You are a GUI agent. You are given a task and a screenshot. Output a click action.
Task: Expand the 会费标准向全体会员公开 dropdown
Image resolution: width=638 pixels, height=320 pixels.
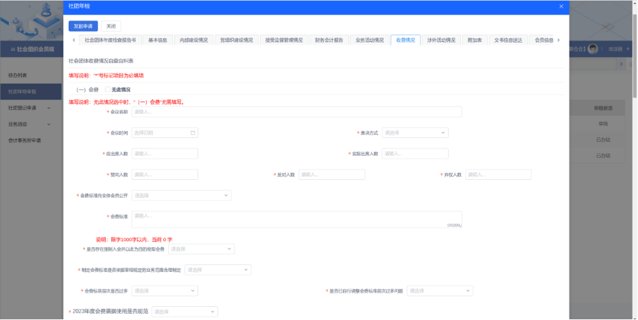click(x=181, y=196)
